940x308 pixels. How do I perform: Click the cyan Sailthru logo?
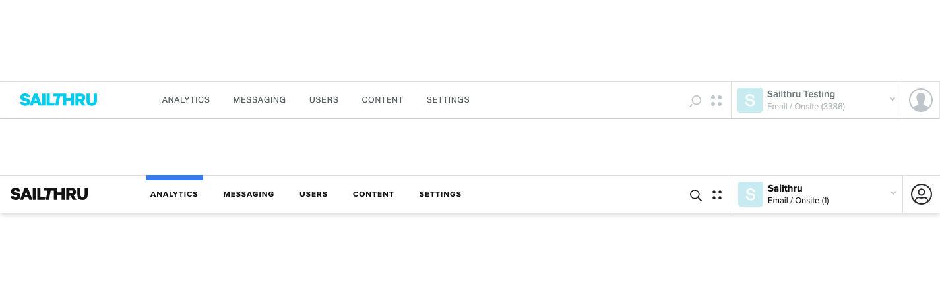pyautogui.click(x=58, y=100)
